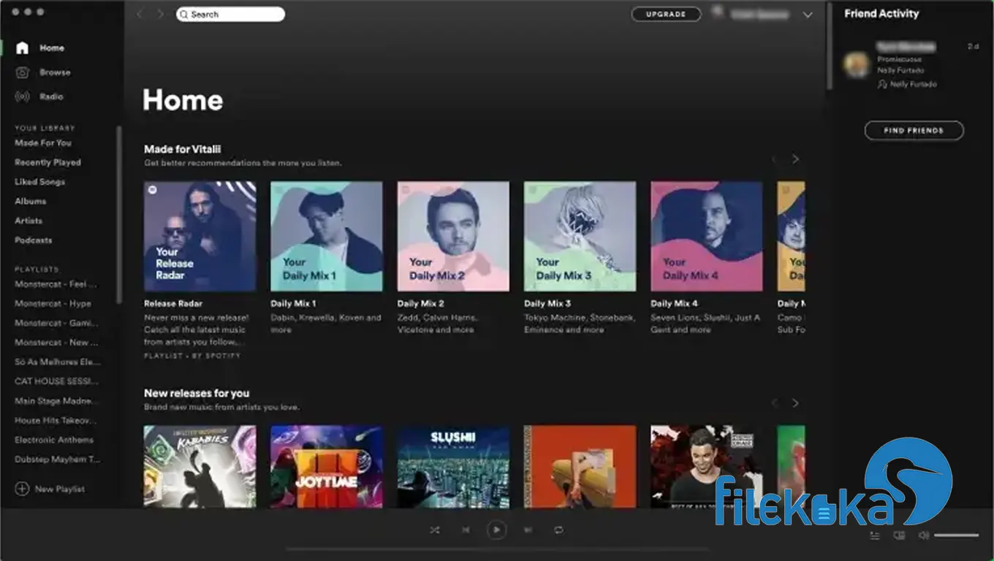The image size is (994, 561).
Task: Open Recently Played in library
Action: (x=48, y=162)
